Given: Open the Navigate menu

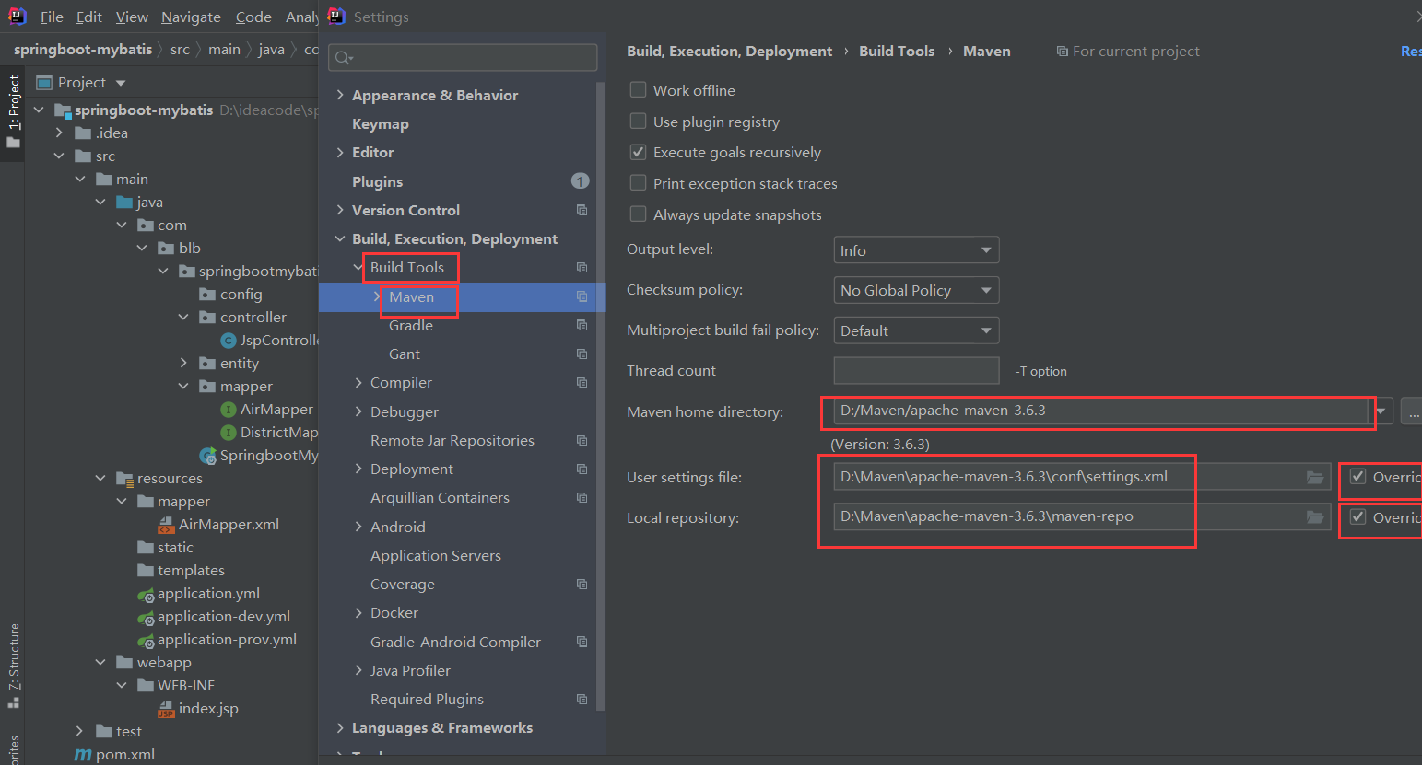Looking at the screenshot, I should pyautogui.click(x=191, y=17).
